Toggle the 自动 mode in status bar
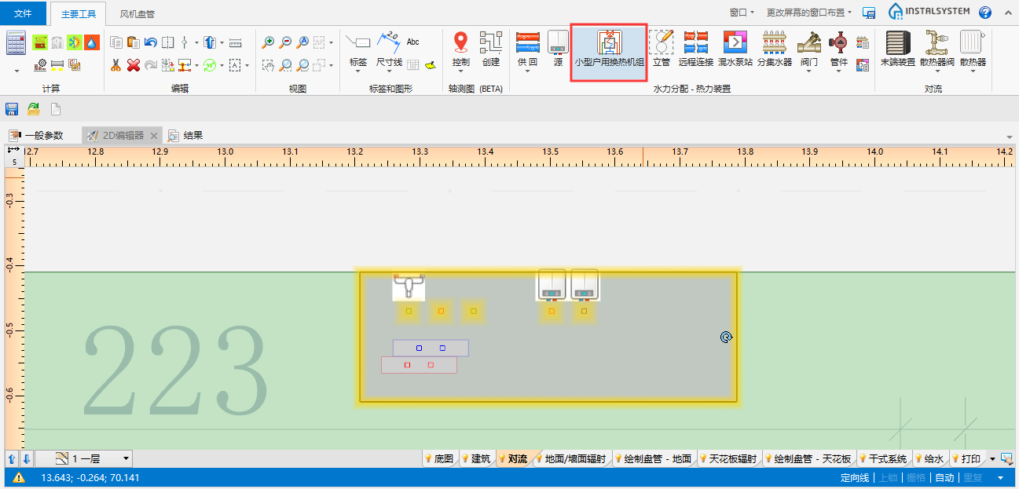Image resolution: width=1019 pixels, height=489 pixels. coord(944,478)
